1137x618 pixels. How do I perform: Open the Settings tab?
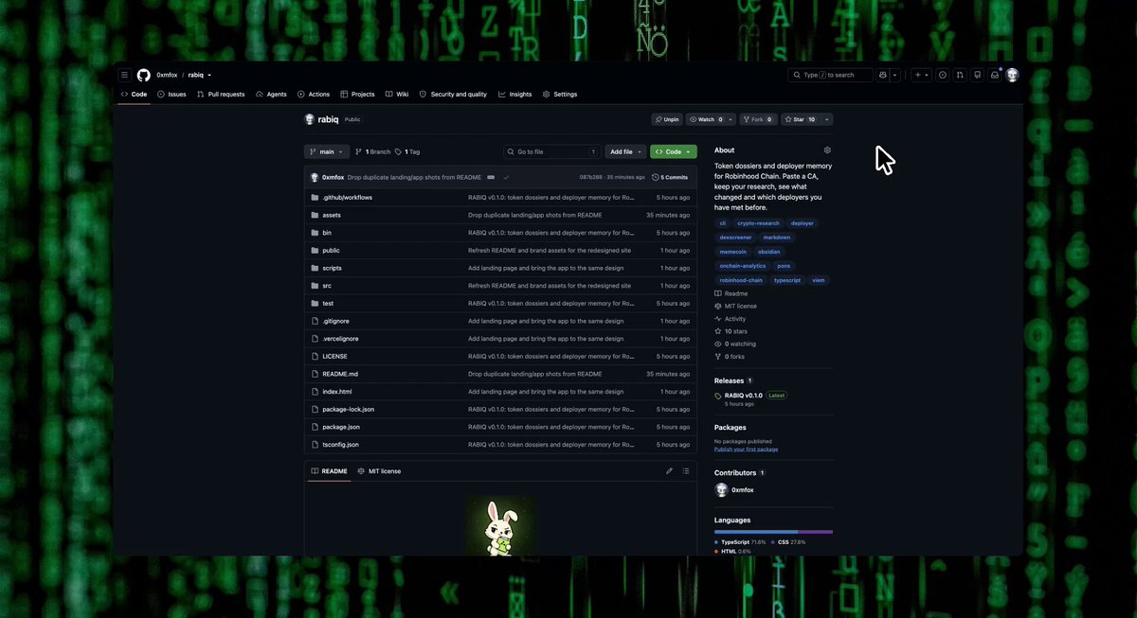[560, 95]
